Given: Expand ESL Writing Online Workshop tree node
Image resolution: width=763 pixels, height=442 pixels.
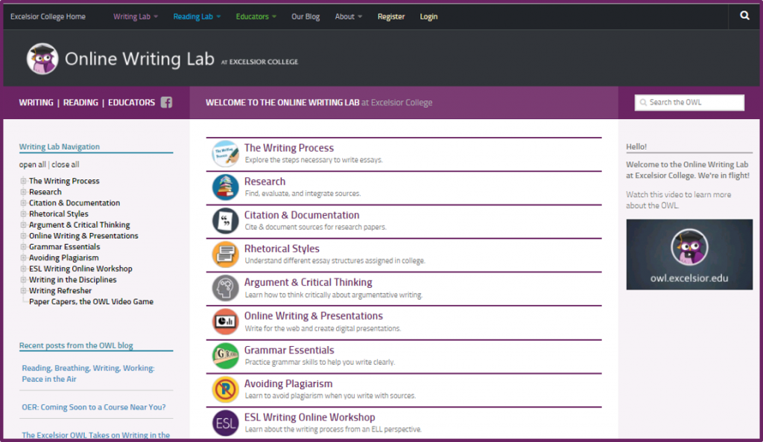Looking at the screenshot, I should pos(23,269).
